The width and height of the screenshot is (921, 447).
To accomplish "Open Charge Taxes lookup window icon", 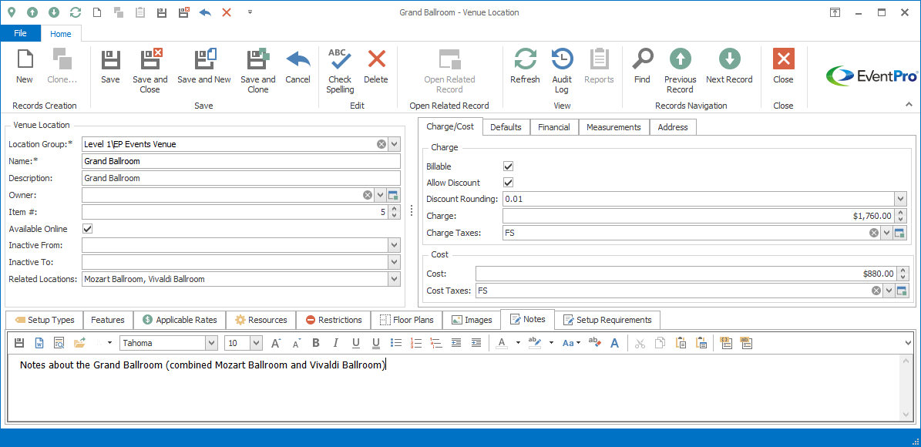I will [x=899, y=234].
